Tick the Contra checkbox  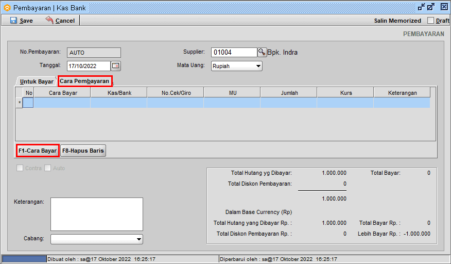click(20, 168)
